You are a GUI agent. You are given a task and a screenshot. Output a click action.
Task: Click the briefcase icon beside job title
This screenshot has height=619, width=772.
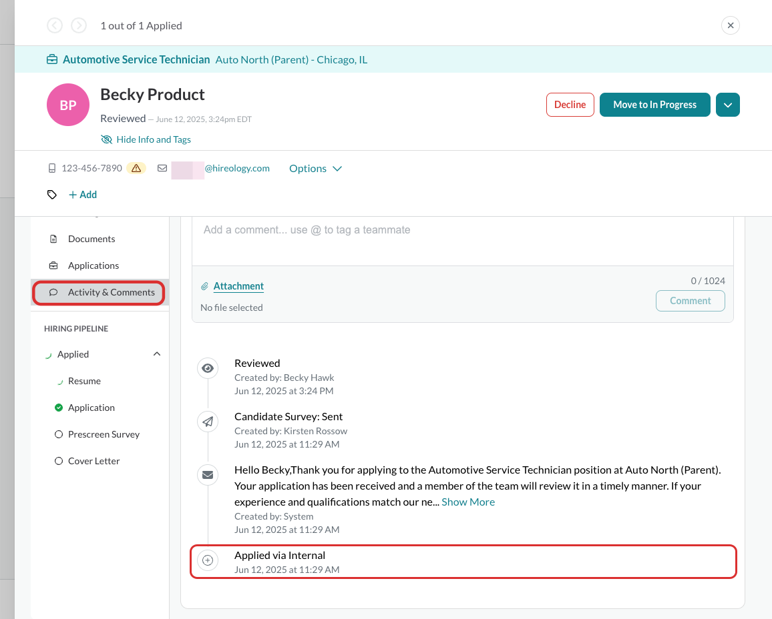click(x=52, y=59)
